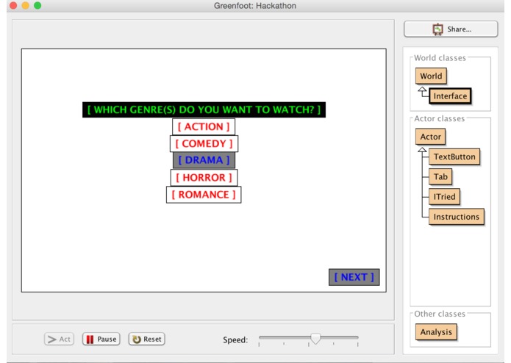Click the genre question banner
The image size is (511, 363).
click(204, 109)
